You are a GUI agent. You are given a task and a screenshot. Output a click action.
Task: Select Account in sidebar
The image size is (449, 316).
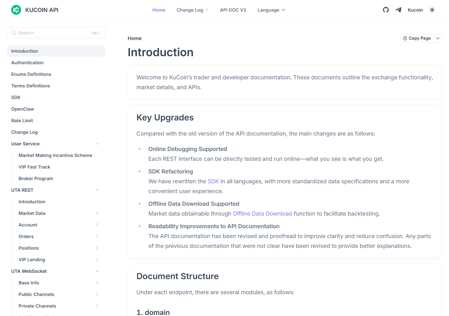28,225
